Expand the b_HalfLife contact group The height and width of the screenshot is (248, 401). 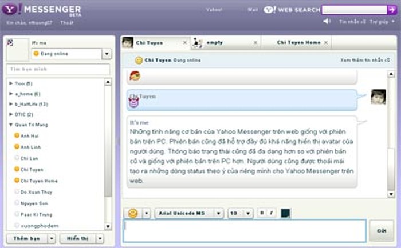coord(11,104)
